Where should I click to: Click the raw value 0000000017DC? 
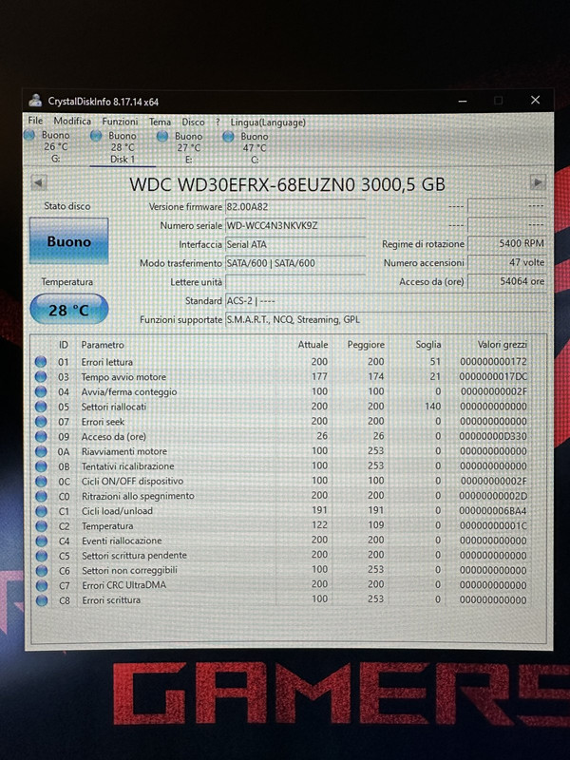tap(493, 376)
